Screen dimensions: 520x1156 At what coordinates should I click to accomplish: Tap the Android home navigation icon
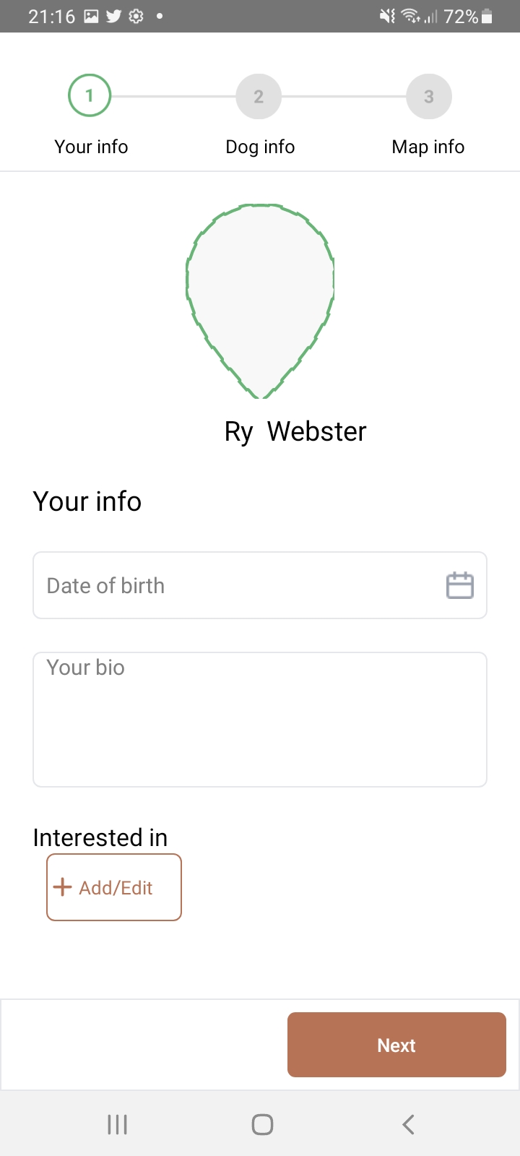coord(262,1124)
